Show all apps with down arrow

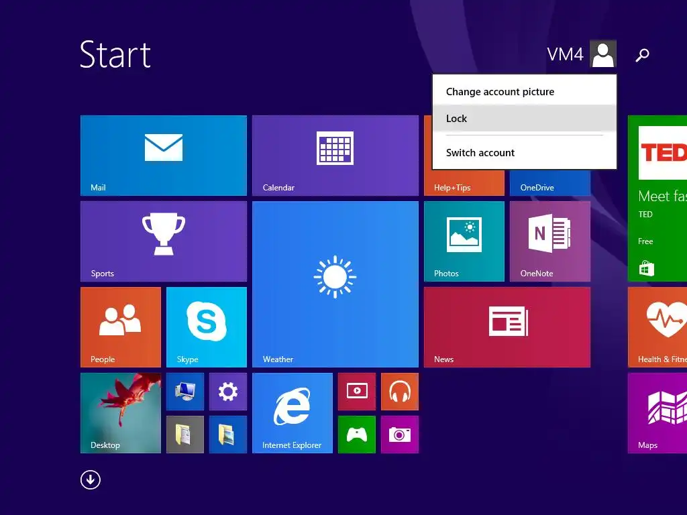(91, 480)
